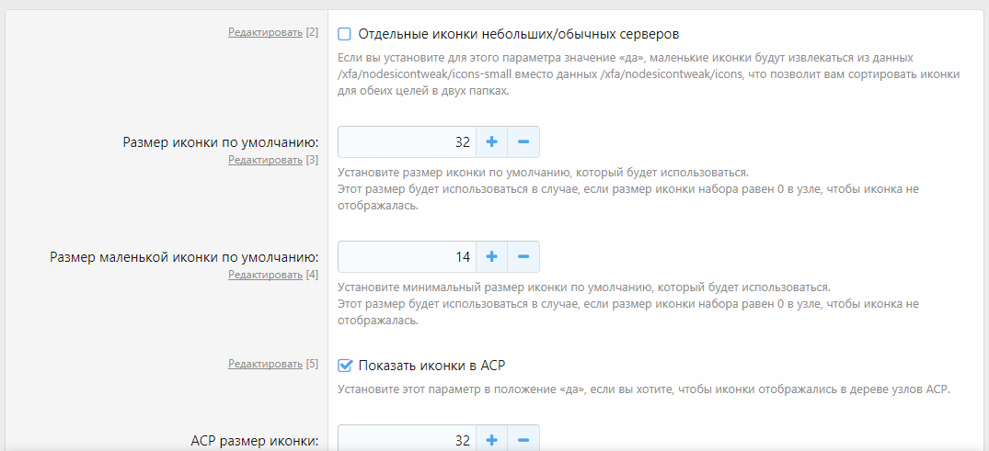Click the ACP icon size input field
Image resolution: width=989 pixels, height=451 pixels.
(406, 440)
